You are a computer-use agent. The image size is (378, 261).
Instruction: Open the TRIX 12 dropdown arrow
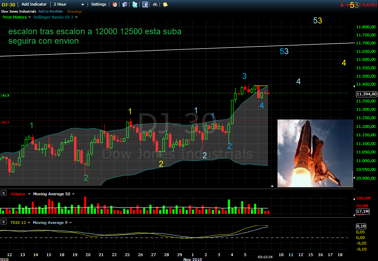point(29,223)
